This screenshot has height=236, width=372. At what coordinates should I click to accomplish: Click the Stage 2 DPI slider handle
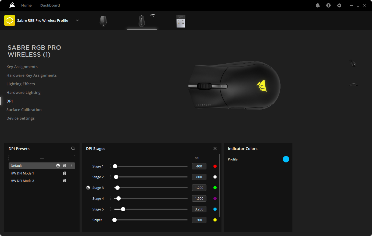[x=116, y=177]
